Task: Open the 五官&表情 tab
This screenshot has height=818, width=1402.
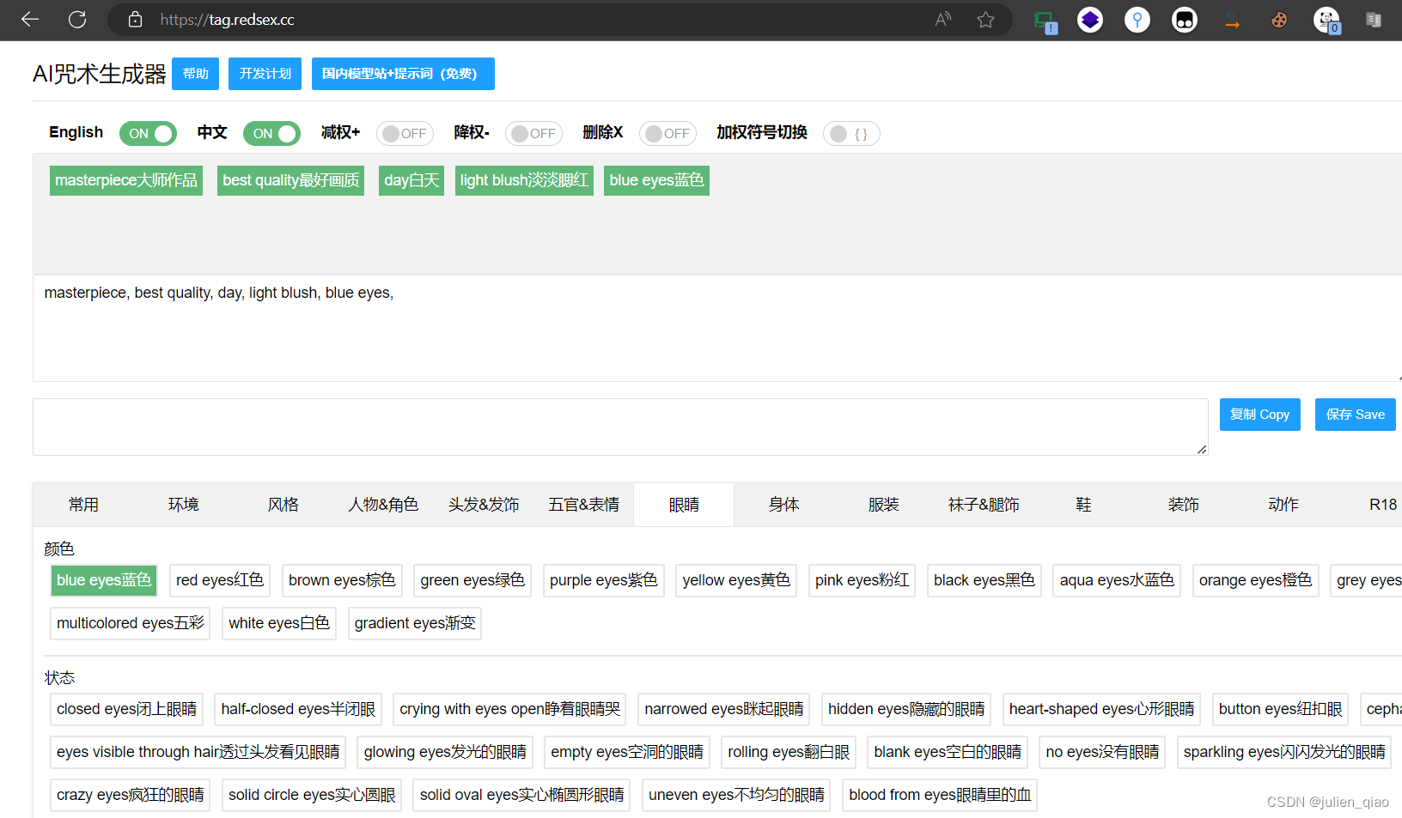Action: click(x=583, y=505)
